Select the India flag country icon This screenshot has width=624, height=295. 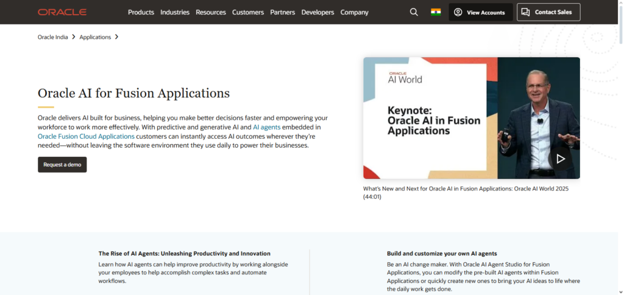(x=435, y=12)
